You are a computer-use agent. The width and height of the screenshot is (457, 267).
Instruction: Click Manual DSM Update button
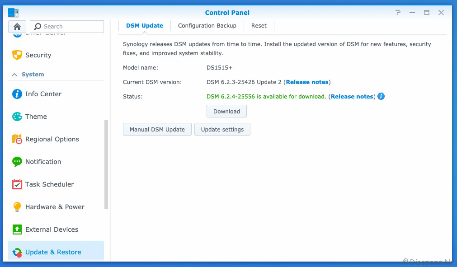157,129
